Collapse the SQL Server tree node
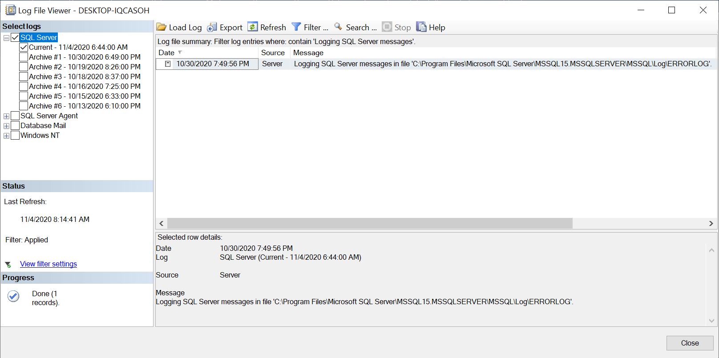Screen dimensions: 719x358 click(6, 38)
